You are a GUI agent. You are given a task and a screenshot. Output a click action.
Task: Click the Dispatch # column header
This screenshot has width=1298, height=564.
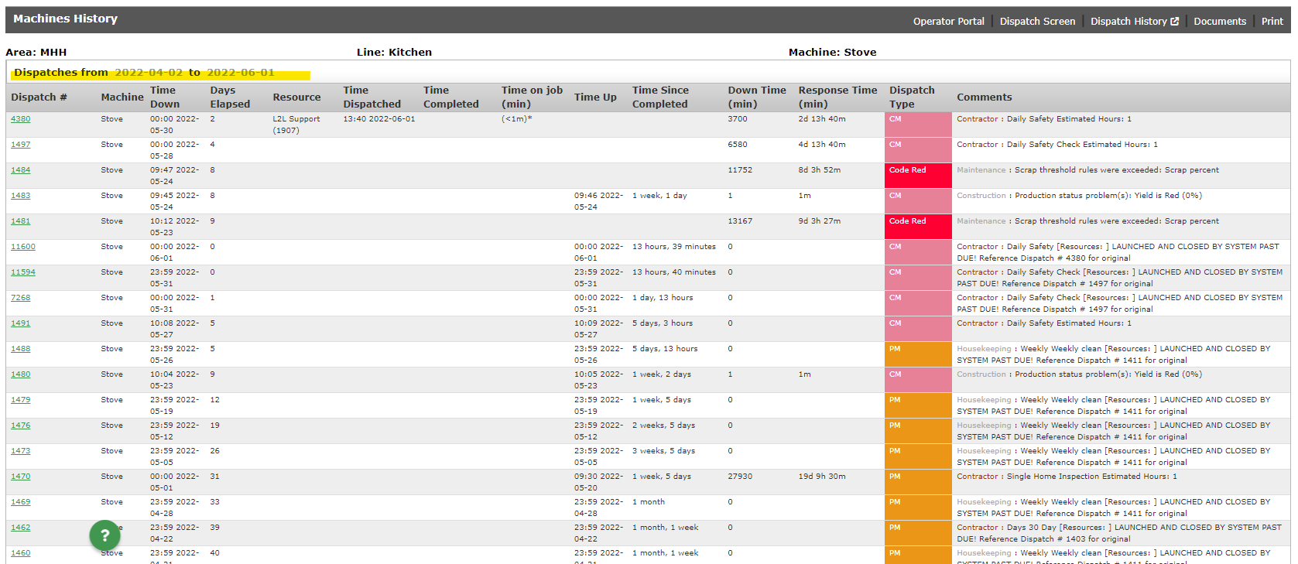pos(39,97)
